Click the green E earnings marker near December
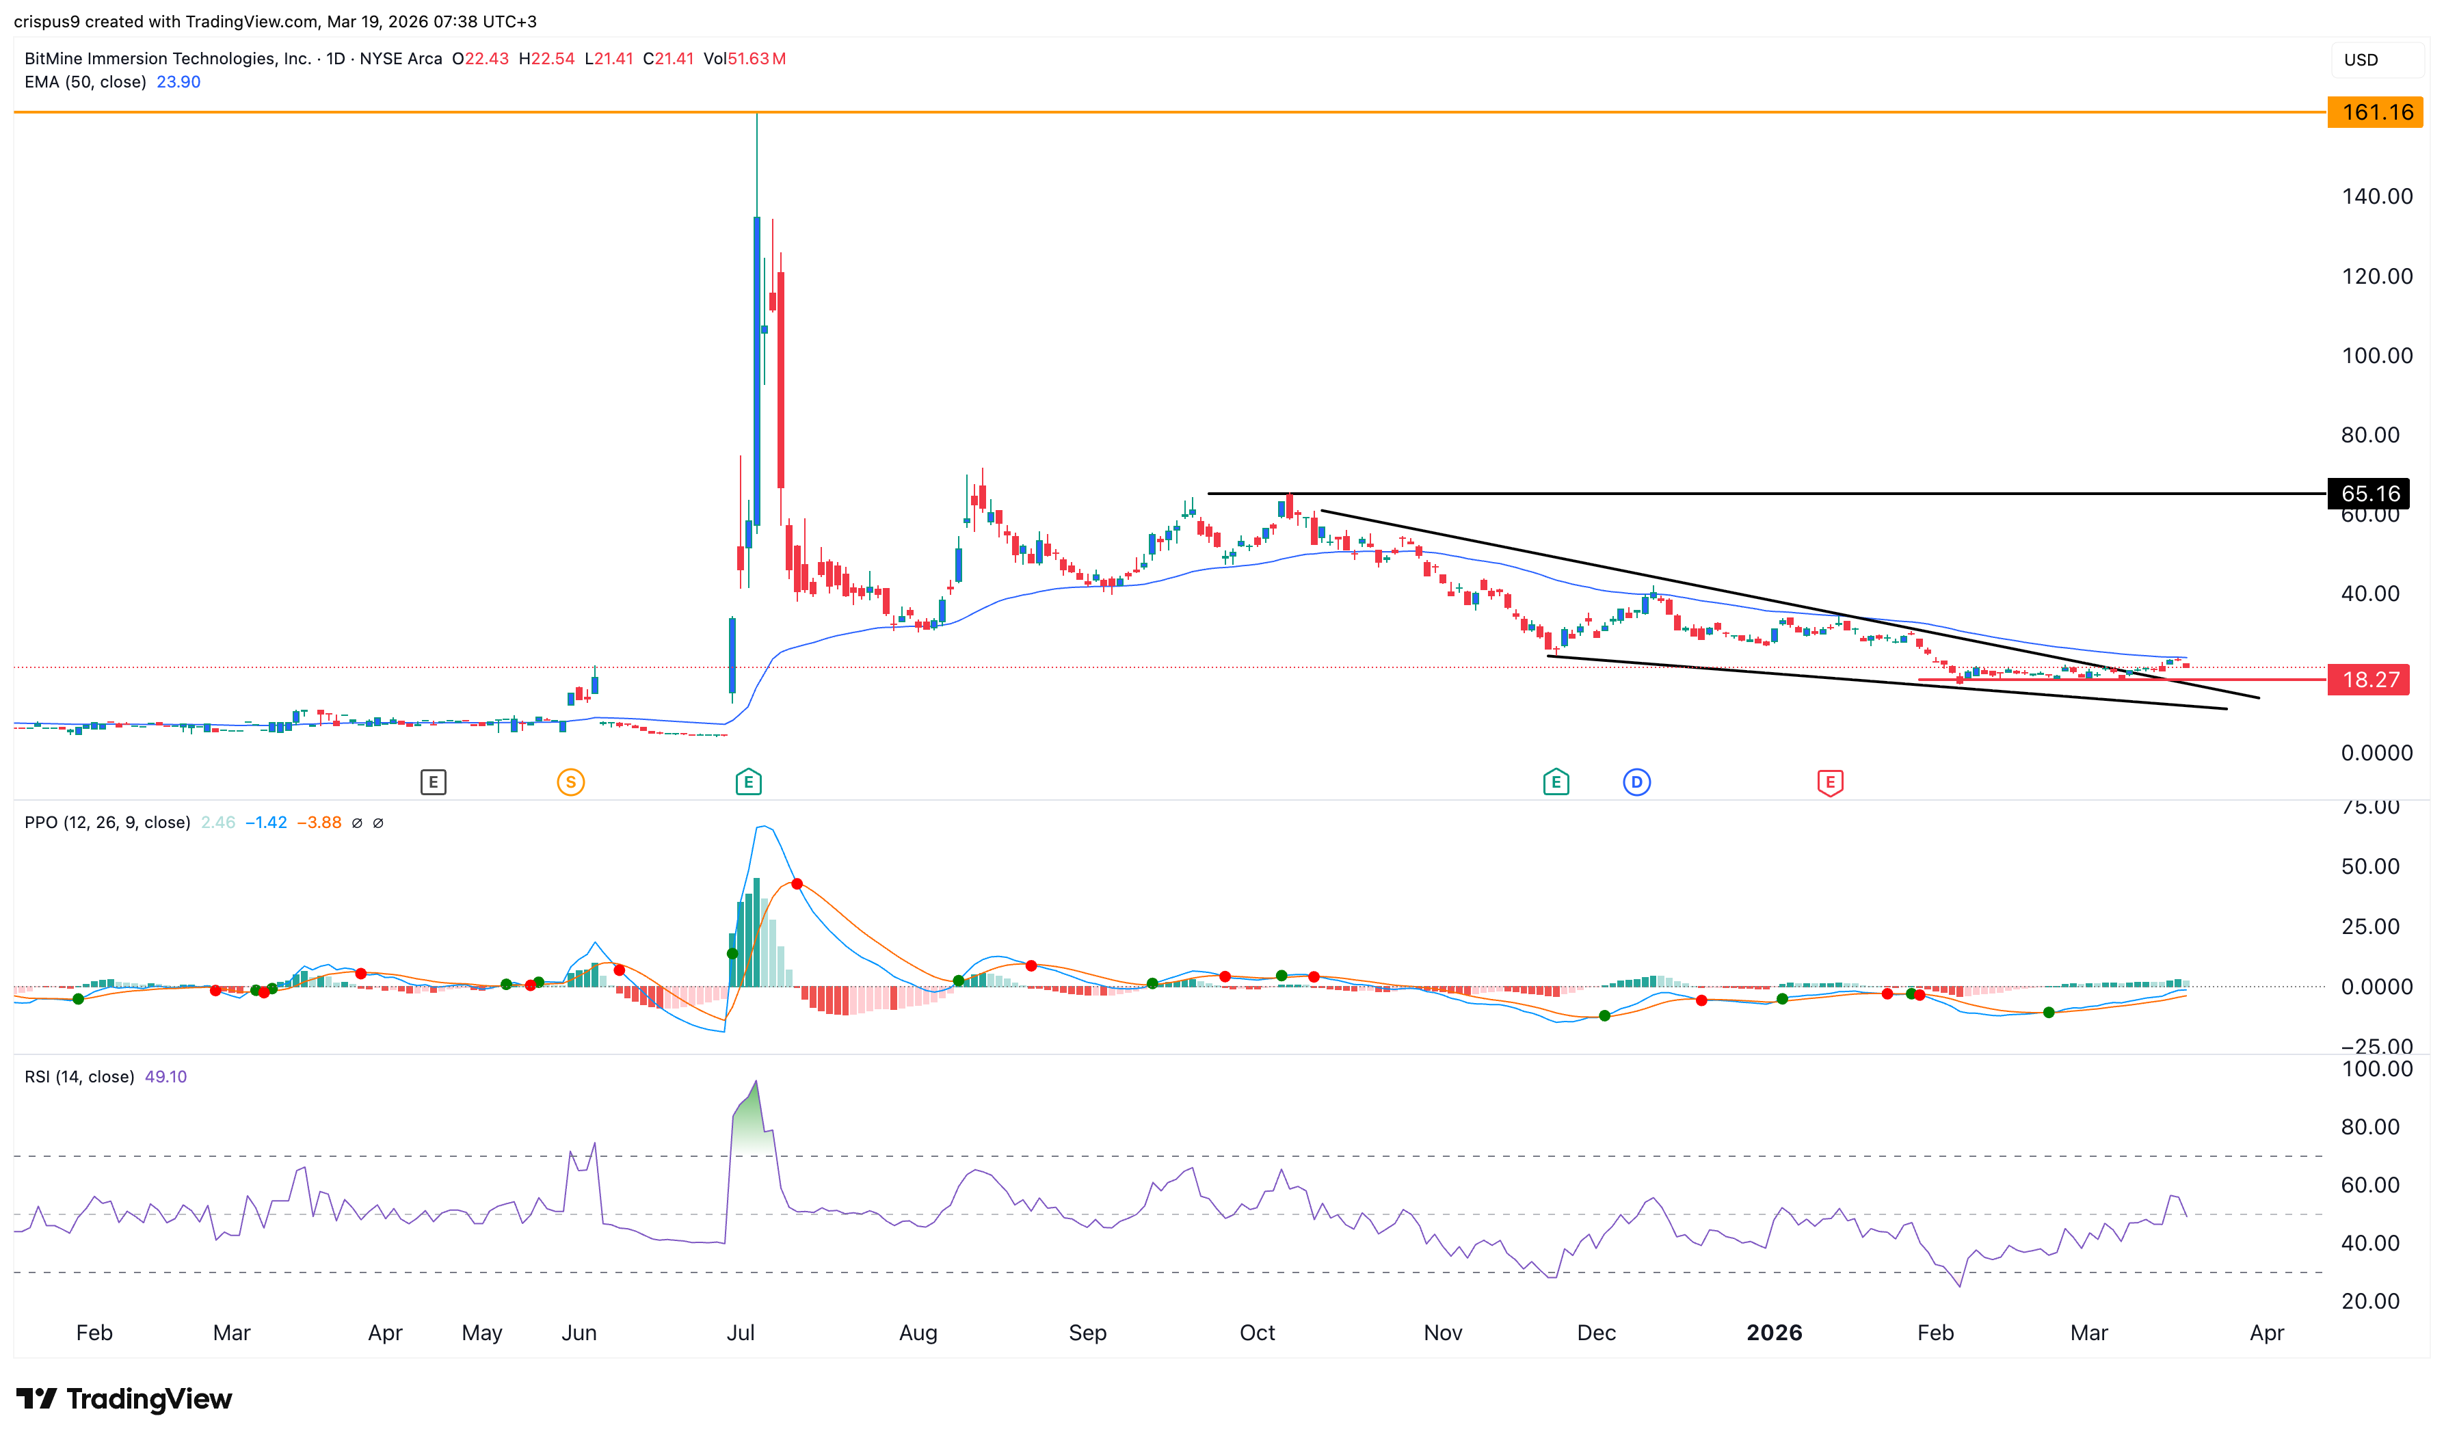The height and width of the screenshot is (1440, 2444). click(1555, 781)
